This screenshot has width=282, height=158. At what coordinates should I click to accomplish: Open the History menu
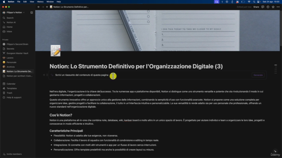[40, 2]
